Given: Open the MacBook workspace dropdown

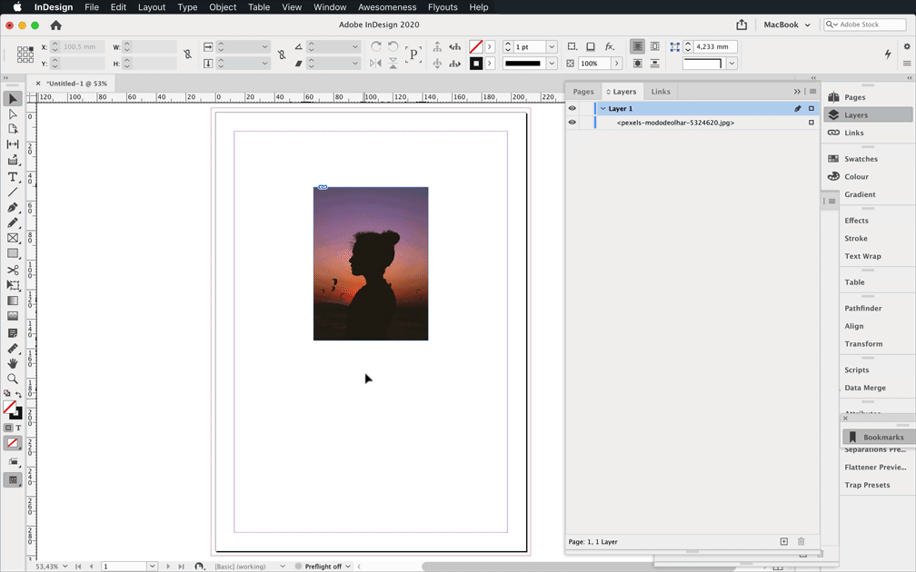Looking at the screenshot, I should 787,25.
